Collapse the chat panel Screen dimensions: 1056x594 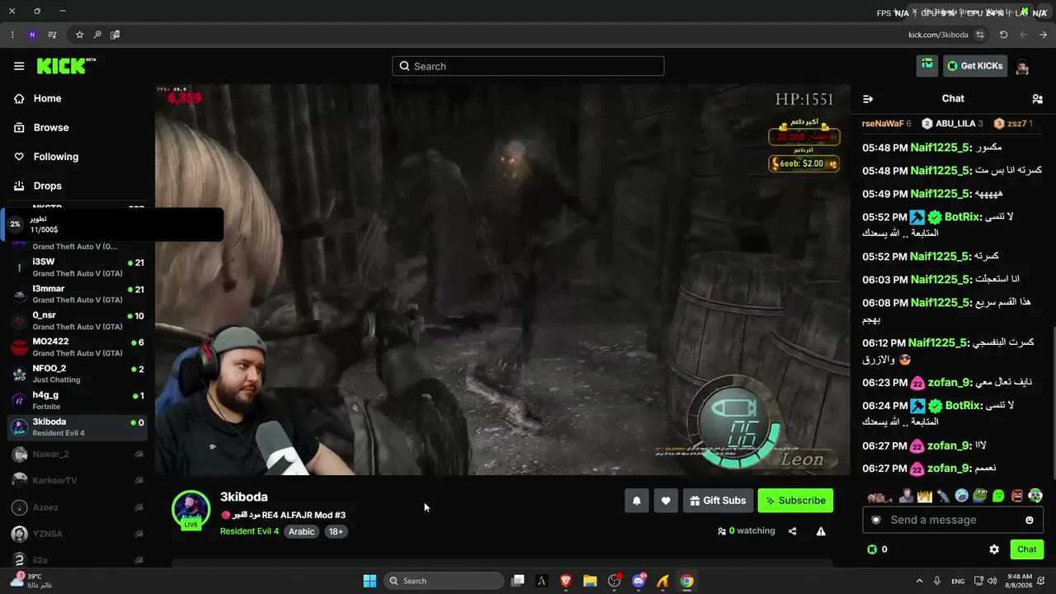pyautogui.click(x=868, y=99)
